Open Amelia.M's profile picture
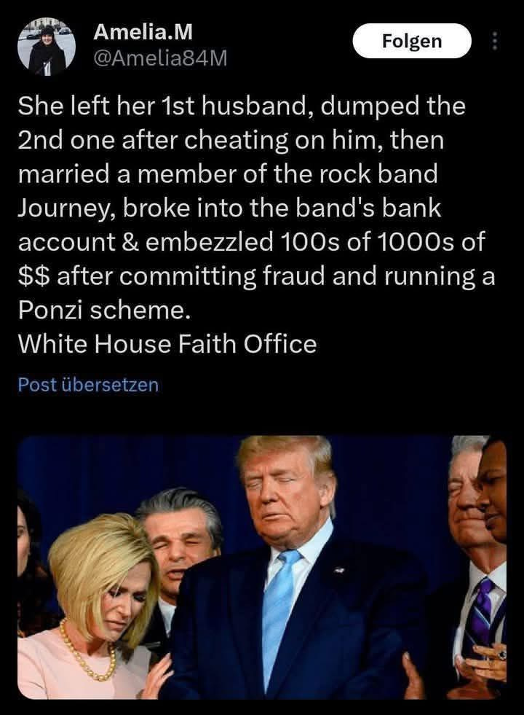Image resolution: width=524 pixels, height=715 pixels. click(x=47, y=47)
